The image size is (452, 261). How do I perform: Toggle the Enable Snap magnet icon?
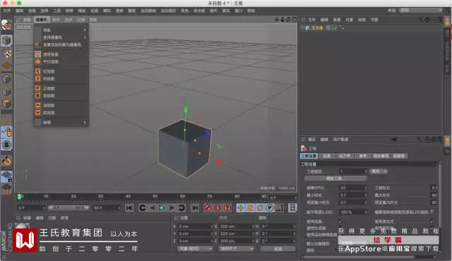[x=6, y=161]
